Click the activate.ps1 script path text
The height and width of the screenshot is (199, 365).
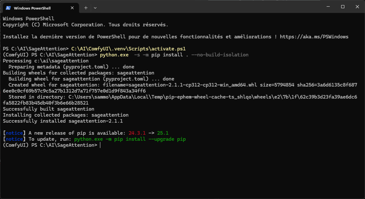pyautogui.click(x=129, y=49)
